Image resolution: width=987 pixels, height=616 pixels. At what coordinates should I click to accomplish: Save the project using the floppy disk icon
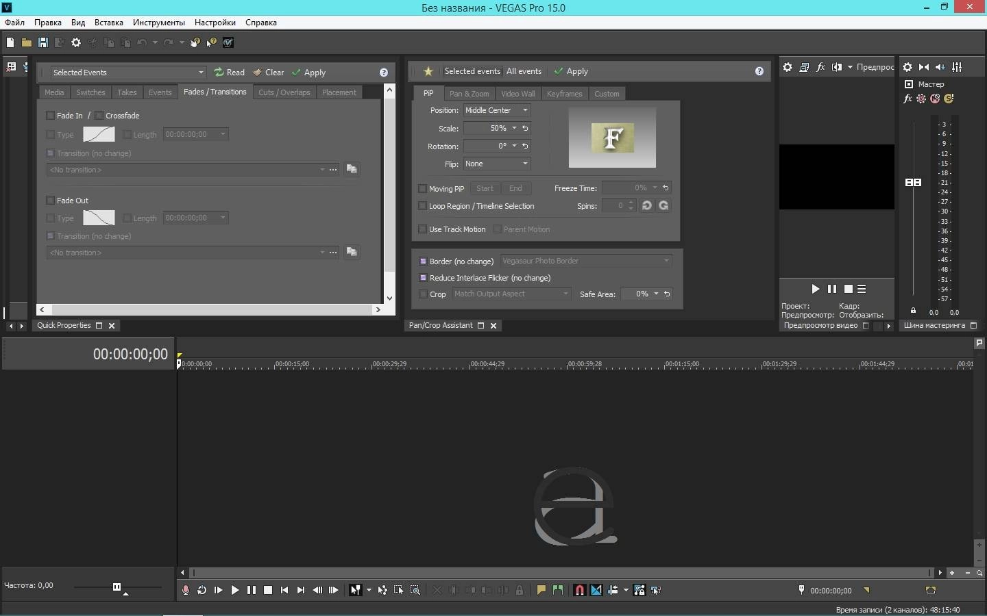43,42
